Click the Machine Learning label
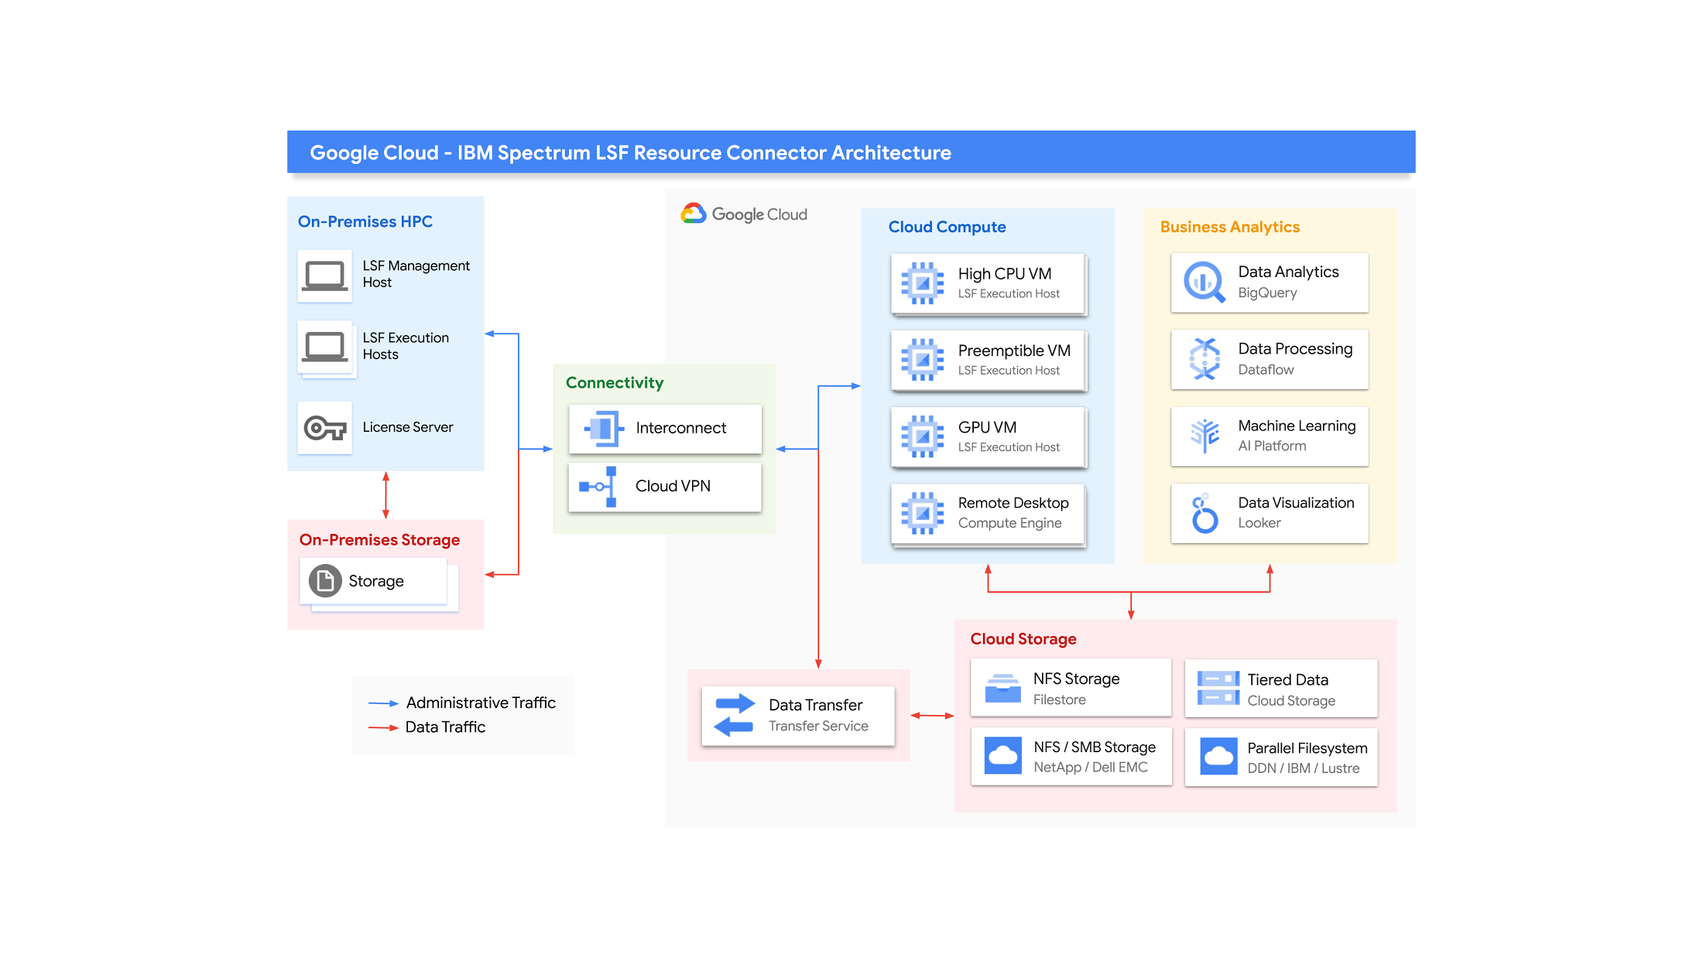 pyautogui.click(x=1297, y=426)
